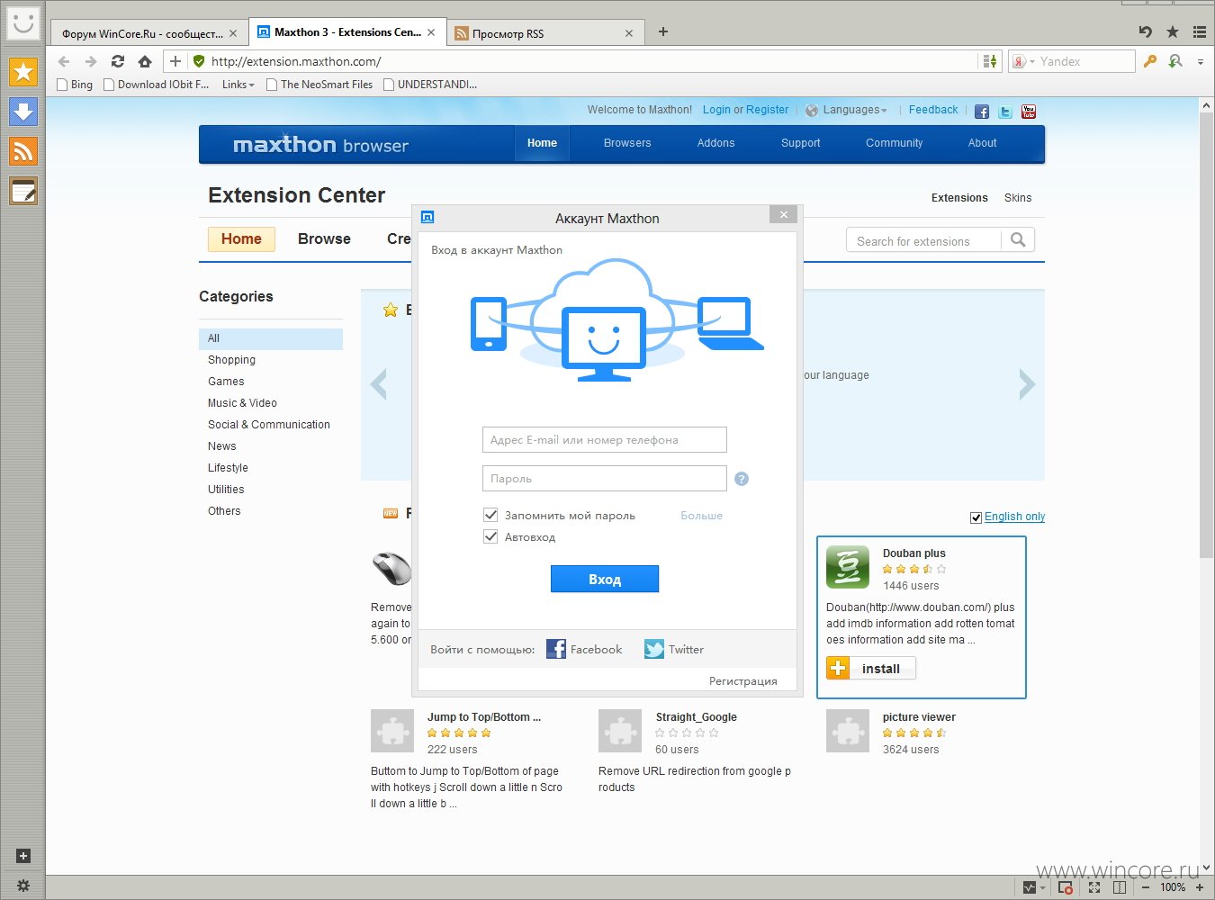Toggle full screen icon in status bar
The width and height of the screenshot is (1215, 900).
pos(1094,887)
